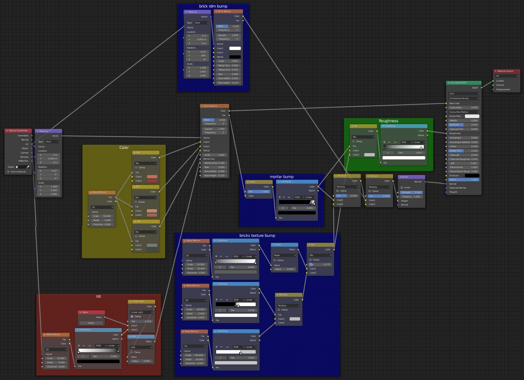
Task: Click '+' on the mortar bump ColorRamp
Action: pos(279,197)
